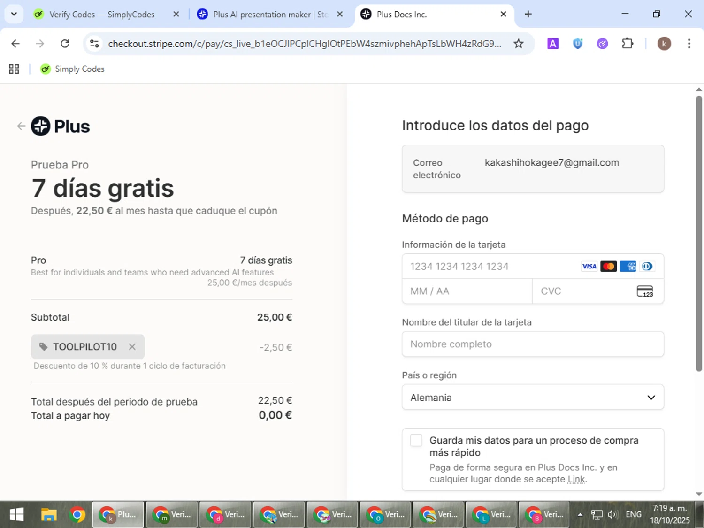View site information icon in address bar
704x528 pixels.
(94, 44)
